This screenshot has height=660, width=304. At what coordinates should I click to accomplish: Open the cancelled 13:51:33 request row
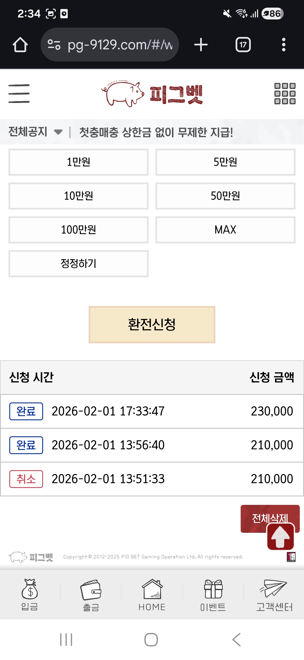tap(152, 479)
